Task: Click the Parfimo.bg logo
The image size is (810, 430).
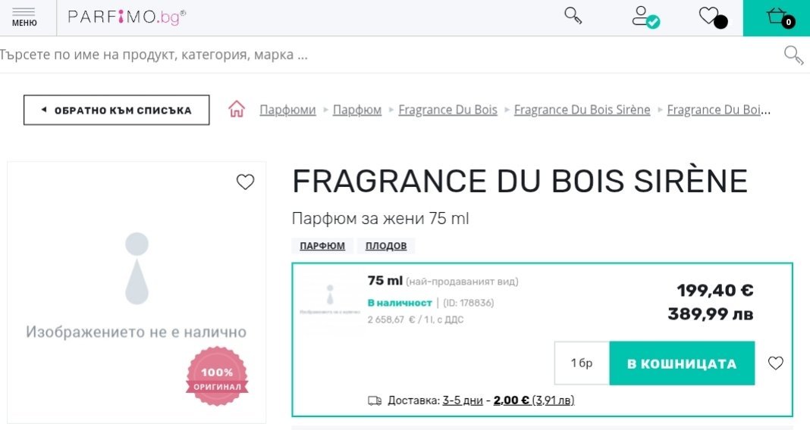Action: 127,17
